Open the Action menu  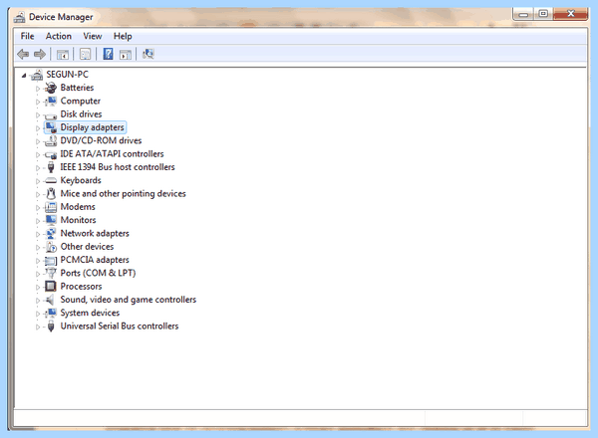pyautogui.click(x=59, y=36)
